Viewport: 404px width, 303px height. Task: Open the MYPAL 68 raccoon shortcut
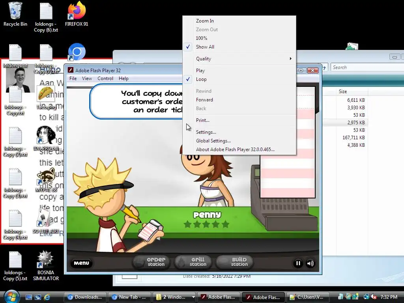click(46, 180)
